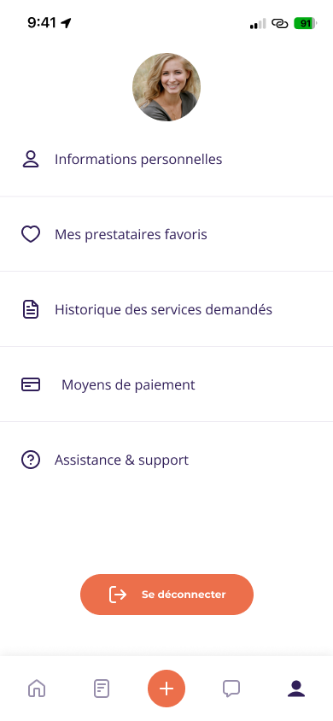Open Moyens de paiement

point(166,384)
